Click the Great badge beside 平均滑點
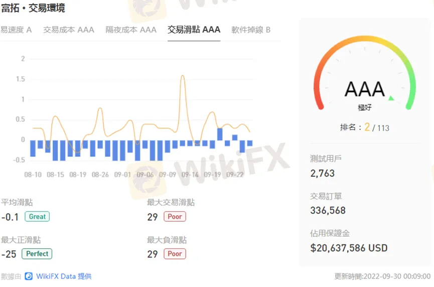Screen dimensions: 434x287 [x=37, y=216]
